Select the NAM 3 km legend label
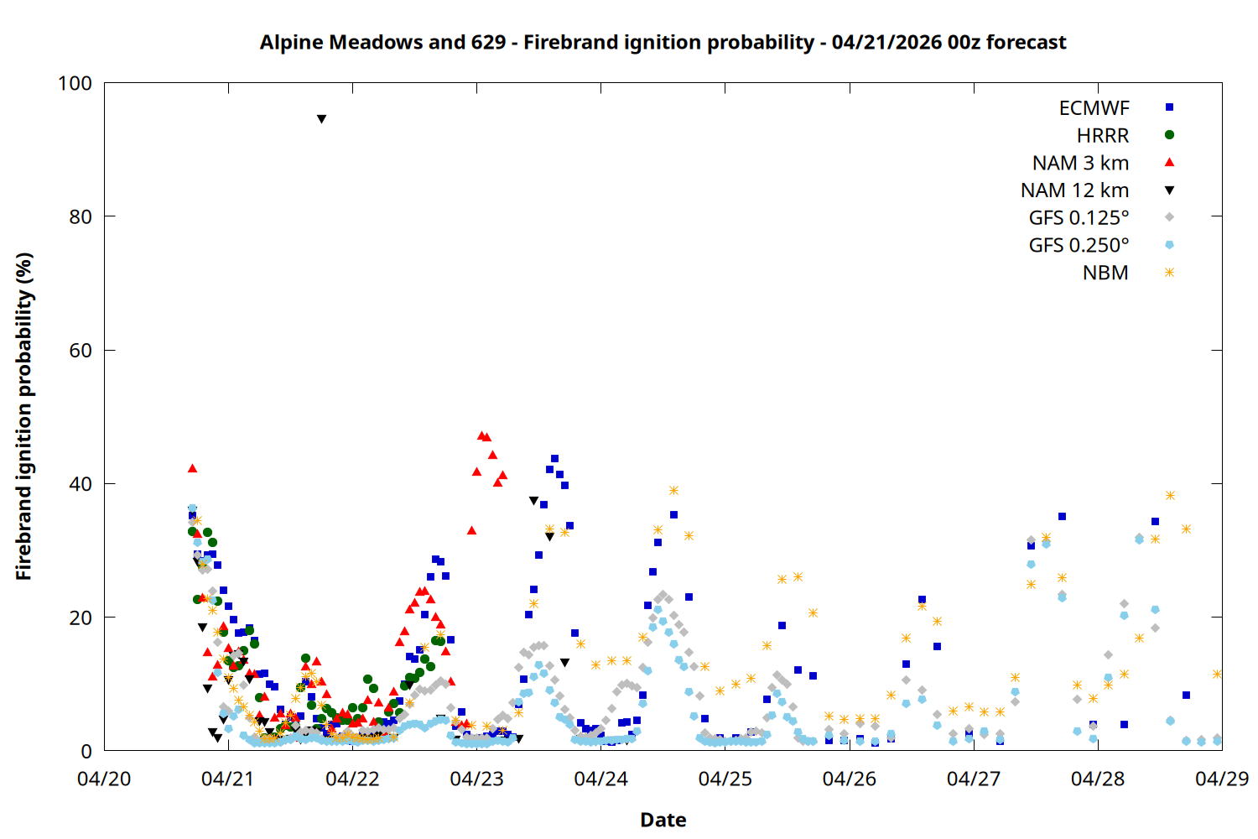Screen dimensions: 1258x839 (x=1080, y=163)
